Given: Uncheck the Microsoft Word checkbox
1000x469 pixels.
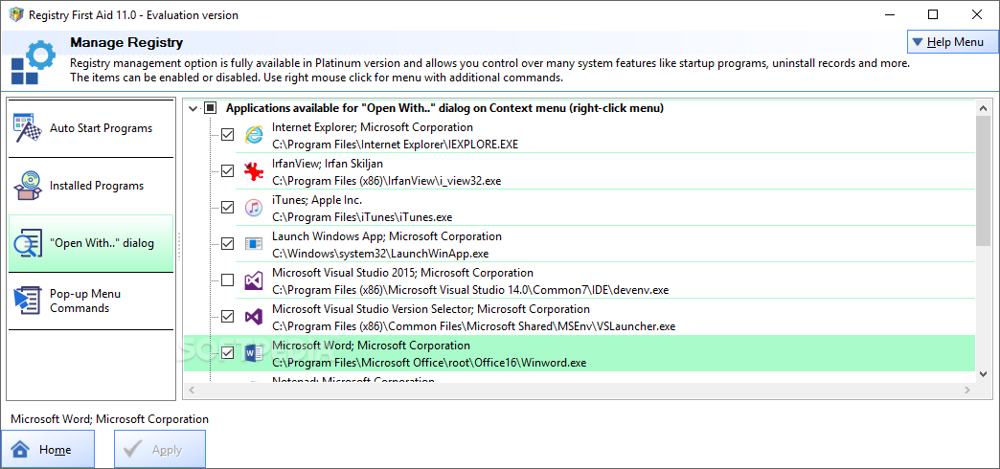Looking at the screenshot, I should [227, 352].
